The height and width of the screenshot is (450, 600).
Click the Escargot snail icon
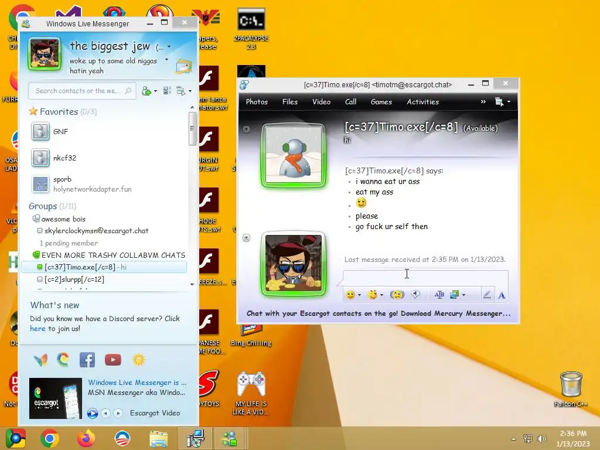[x=63, y=359]
